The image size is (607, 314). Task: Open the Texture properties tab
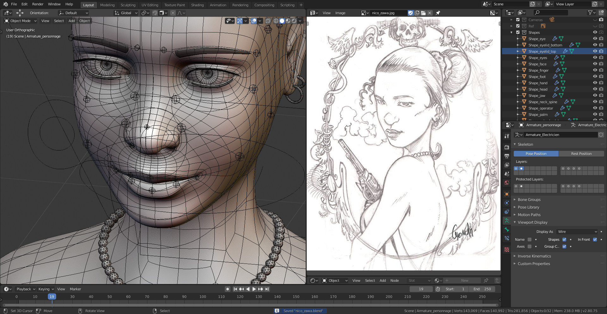tap(507, 249)
